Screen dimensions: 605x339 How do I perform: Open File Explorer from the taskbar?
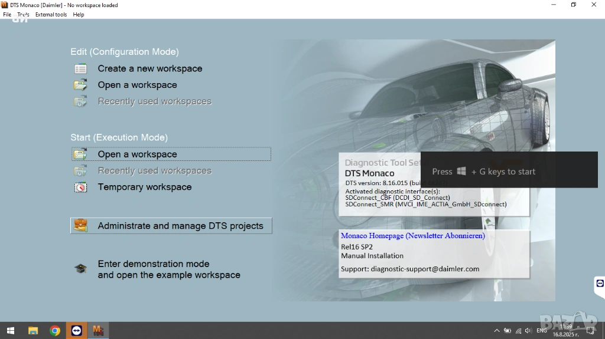coord(33,331)
